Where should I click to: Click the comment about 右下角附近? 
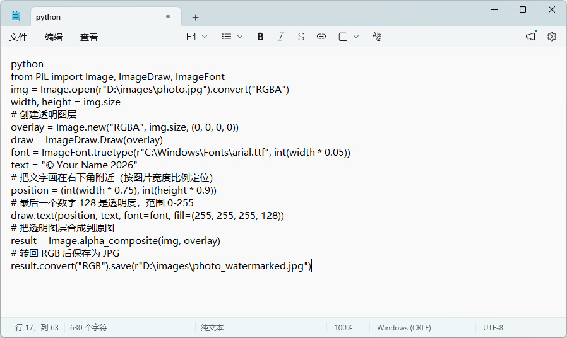pyautogui.click(x=112, y=178)
